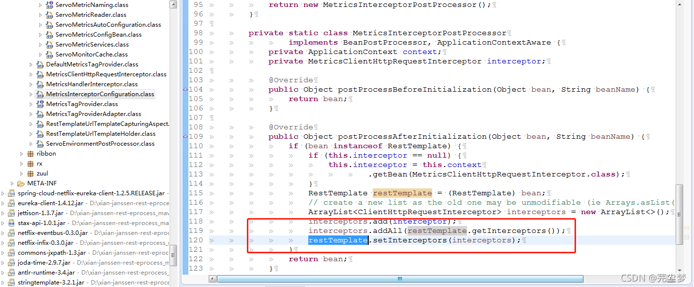
Task: Click the eureka-client-1.4.12.jar icon
Action: (12, 203)
